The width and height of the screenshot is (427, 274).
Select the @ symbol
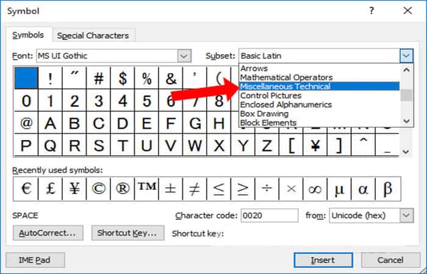point(26,123)
